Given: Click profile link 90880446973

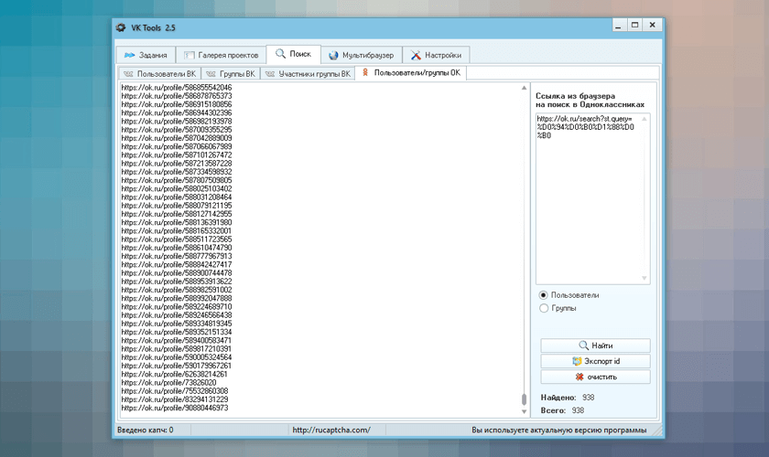Looking at the screenshot, I should (x=175, y=408).
